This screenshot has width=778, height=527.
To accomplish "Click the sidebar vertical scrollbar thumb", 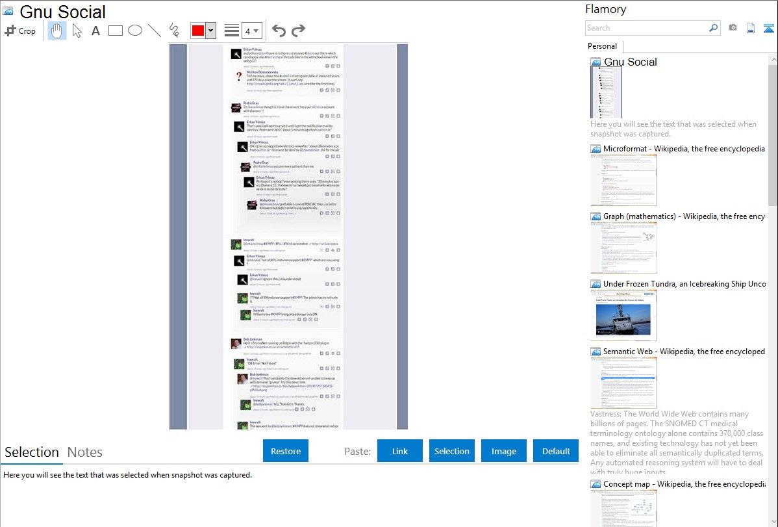I will click(773, 134).
